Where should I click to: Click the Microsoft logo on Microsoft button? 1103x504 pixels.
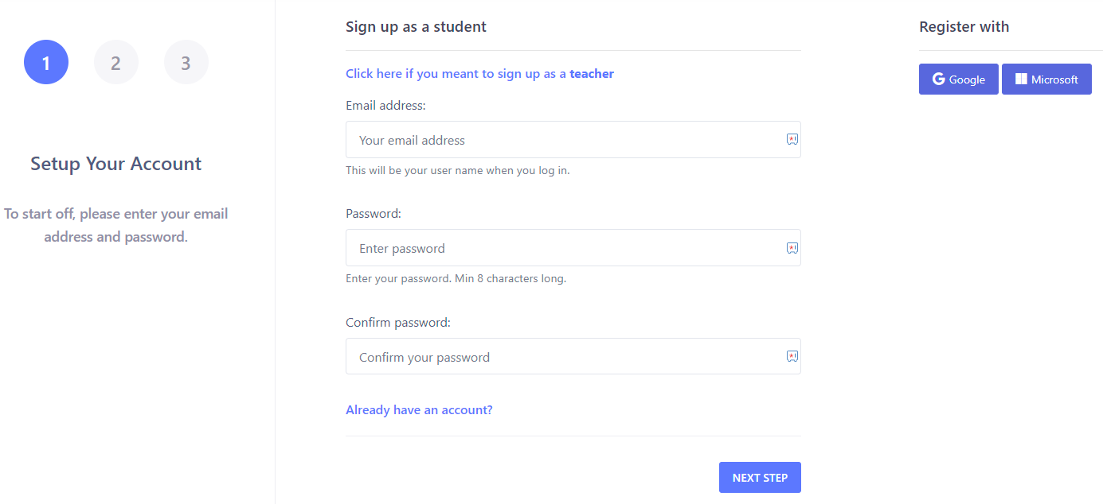pos(1021,79)
